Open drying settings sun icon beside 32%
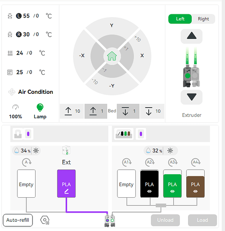225x231 pixels. coord(170,151)
